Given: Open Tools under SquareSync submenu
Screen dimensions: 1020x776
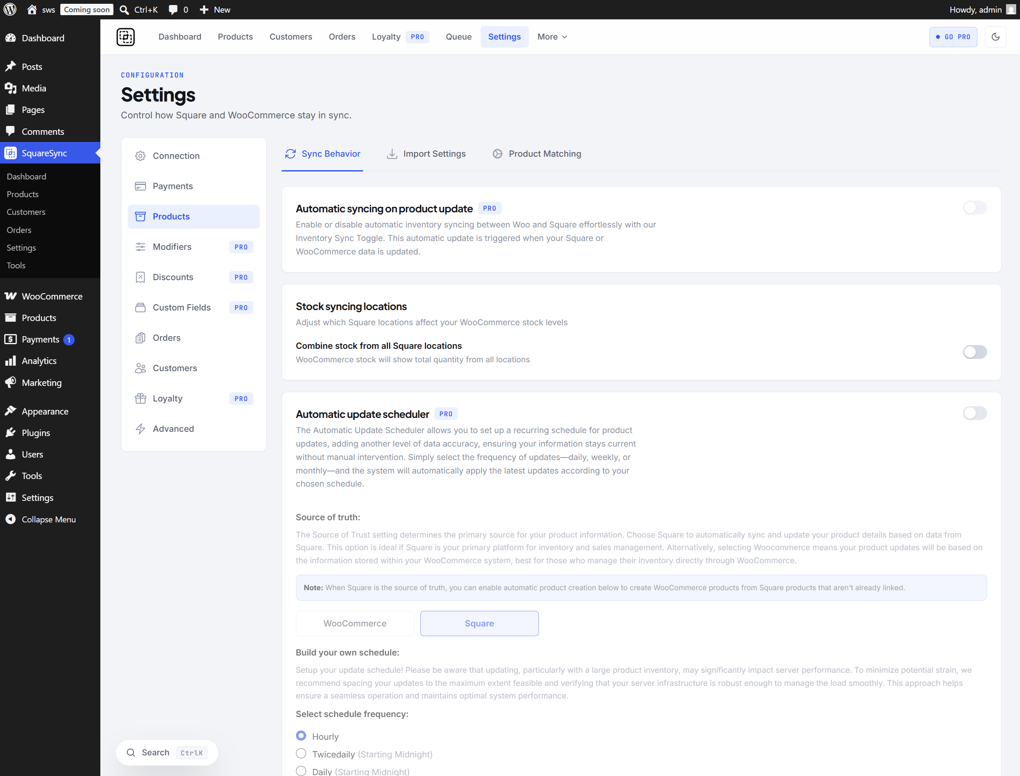Looking at the screenshot, I should (x=16, y=265).
